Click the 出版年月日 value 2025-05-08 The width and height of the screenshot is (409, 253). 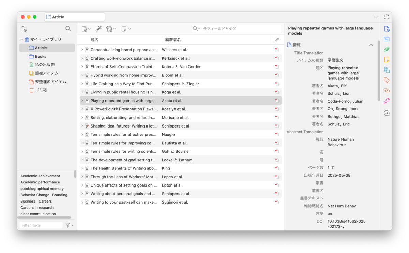pyautogui.click(x=339, y=175)
